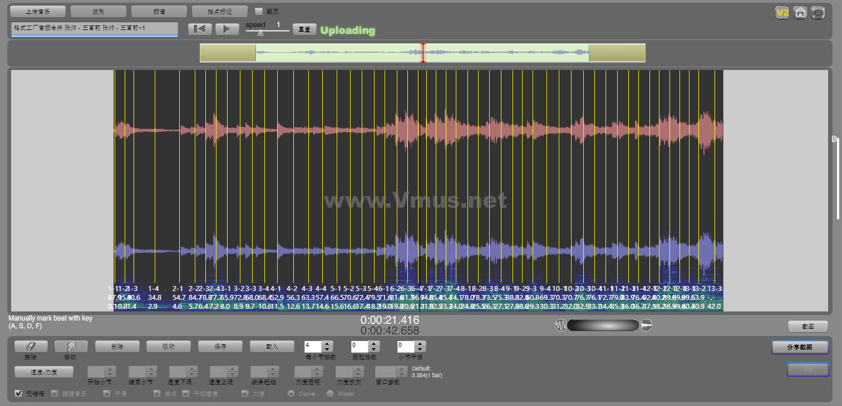Screen dimensions: 842x406
Task: Start playback with the play button
Action: (x=227, y=29)
